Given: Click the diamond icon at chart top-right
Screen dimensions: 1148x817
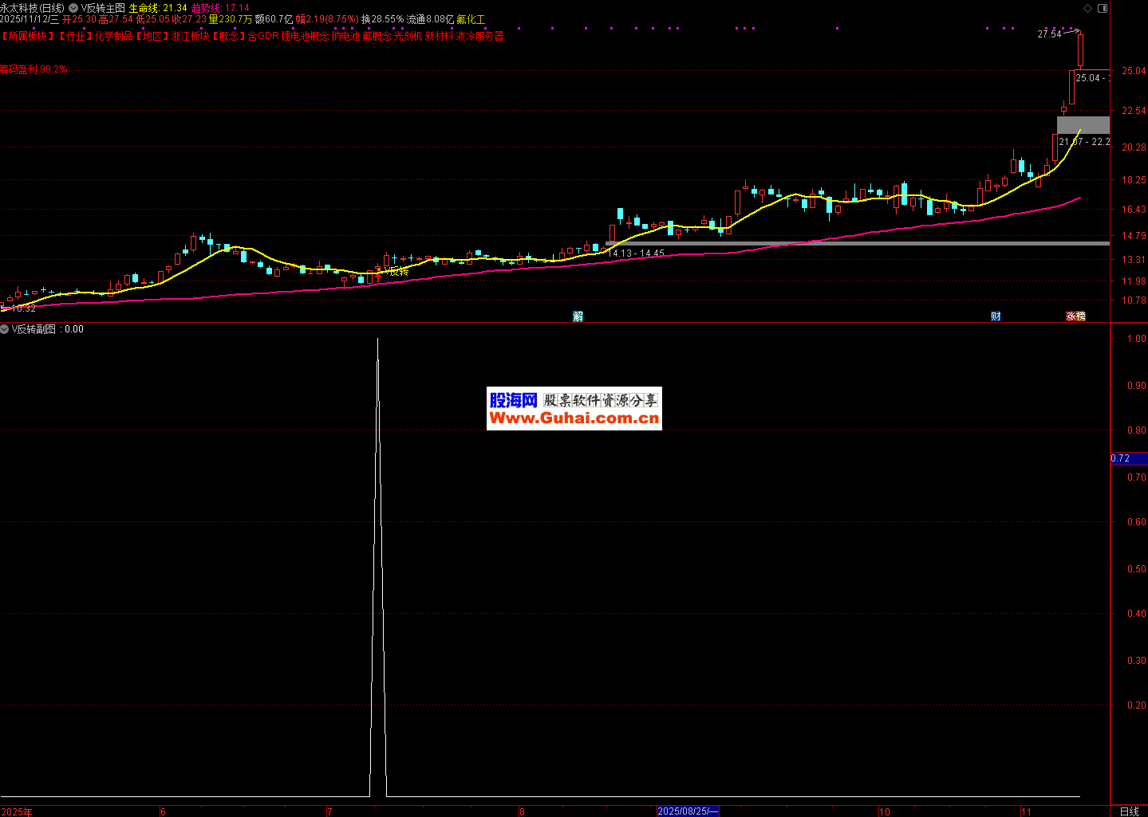Looking at the screenshot, I should pos(1088,8).
